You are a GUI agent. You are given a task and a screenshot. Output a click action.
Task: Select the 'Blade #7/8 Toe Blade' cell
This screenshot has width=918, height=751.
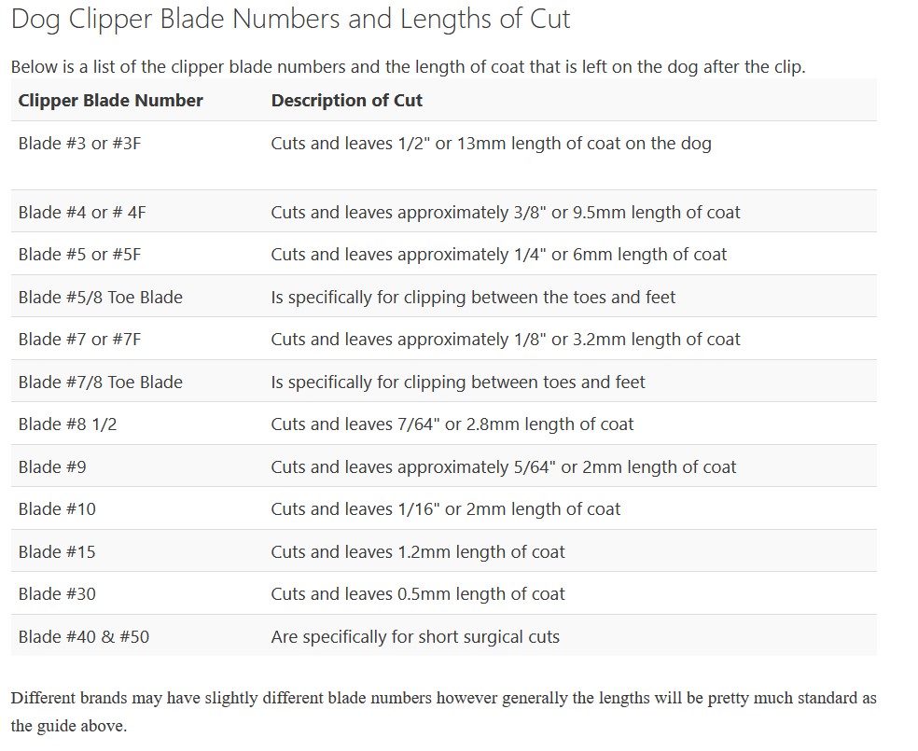click(100, 382)
